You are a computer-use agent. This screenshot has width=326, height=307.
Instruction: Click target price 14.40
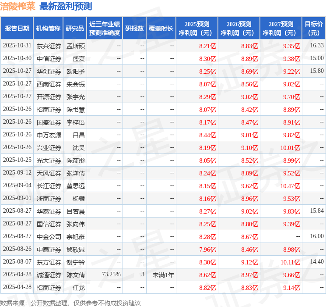pos(317,261)
